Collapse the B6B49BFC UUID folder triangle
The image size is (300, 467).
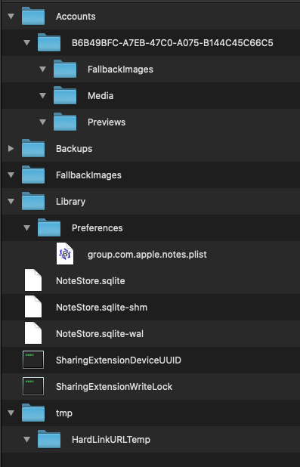[x=26, y=42]
